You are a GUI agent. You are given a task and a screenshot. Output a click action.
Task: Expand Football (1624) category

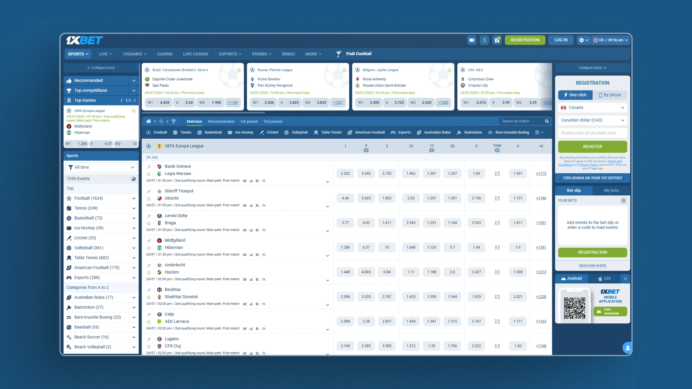click(134, 198)
